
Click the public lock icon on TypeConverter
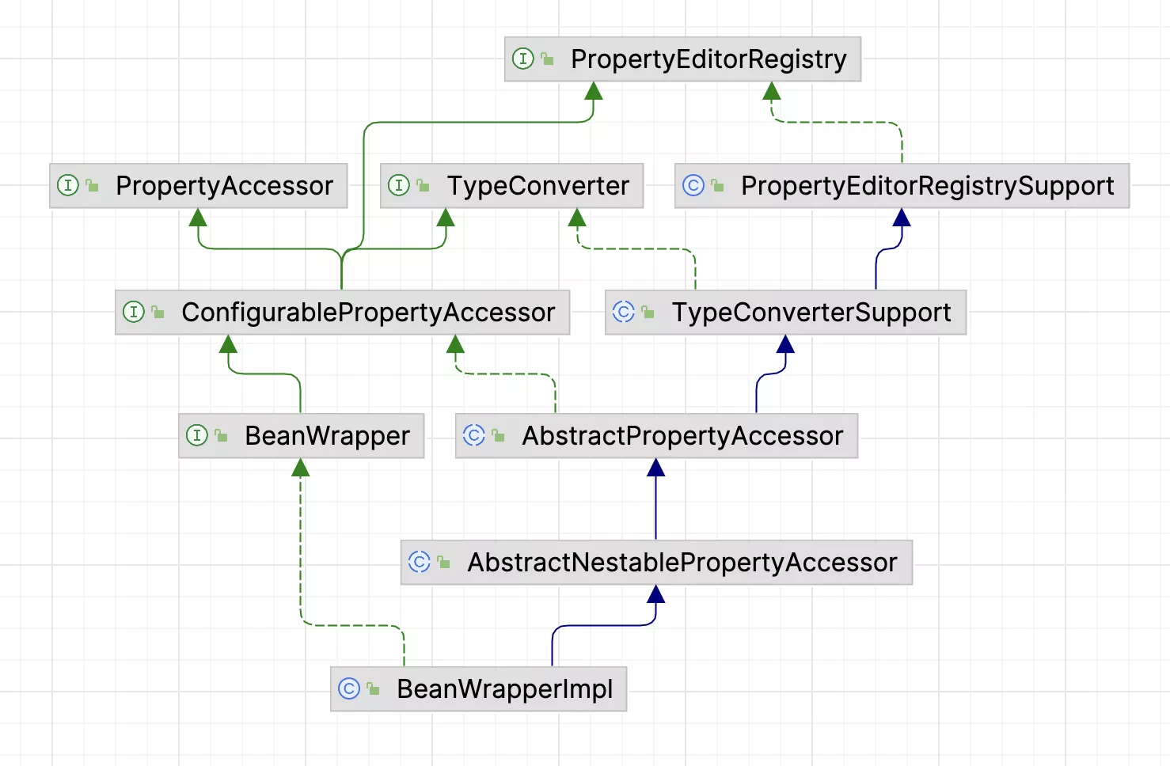pyautogui.click(x=424, y=185)
